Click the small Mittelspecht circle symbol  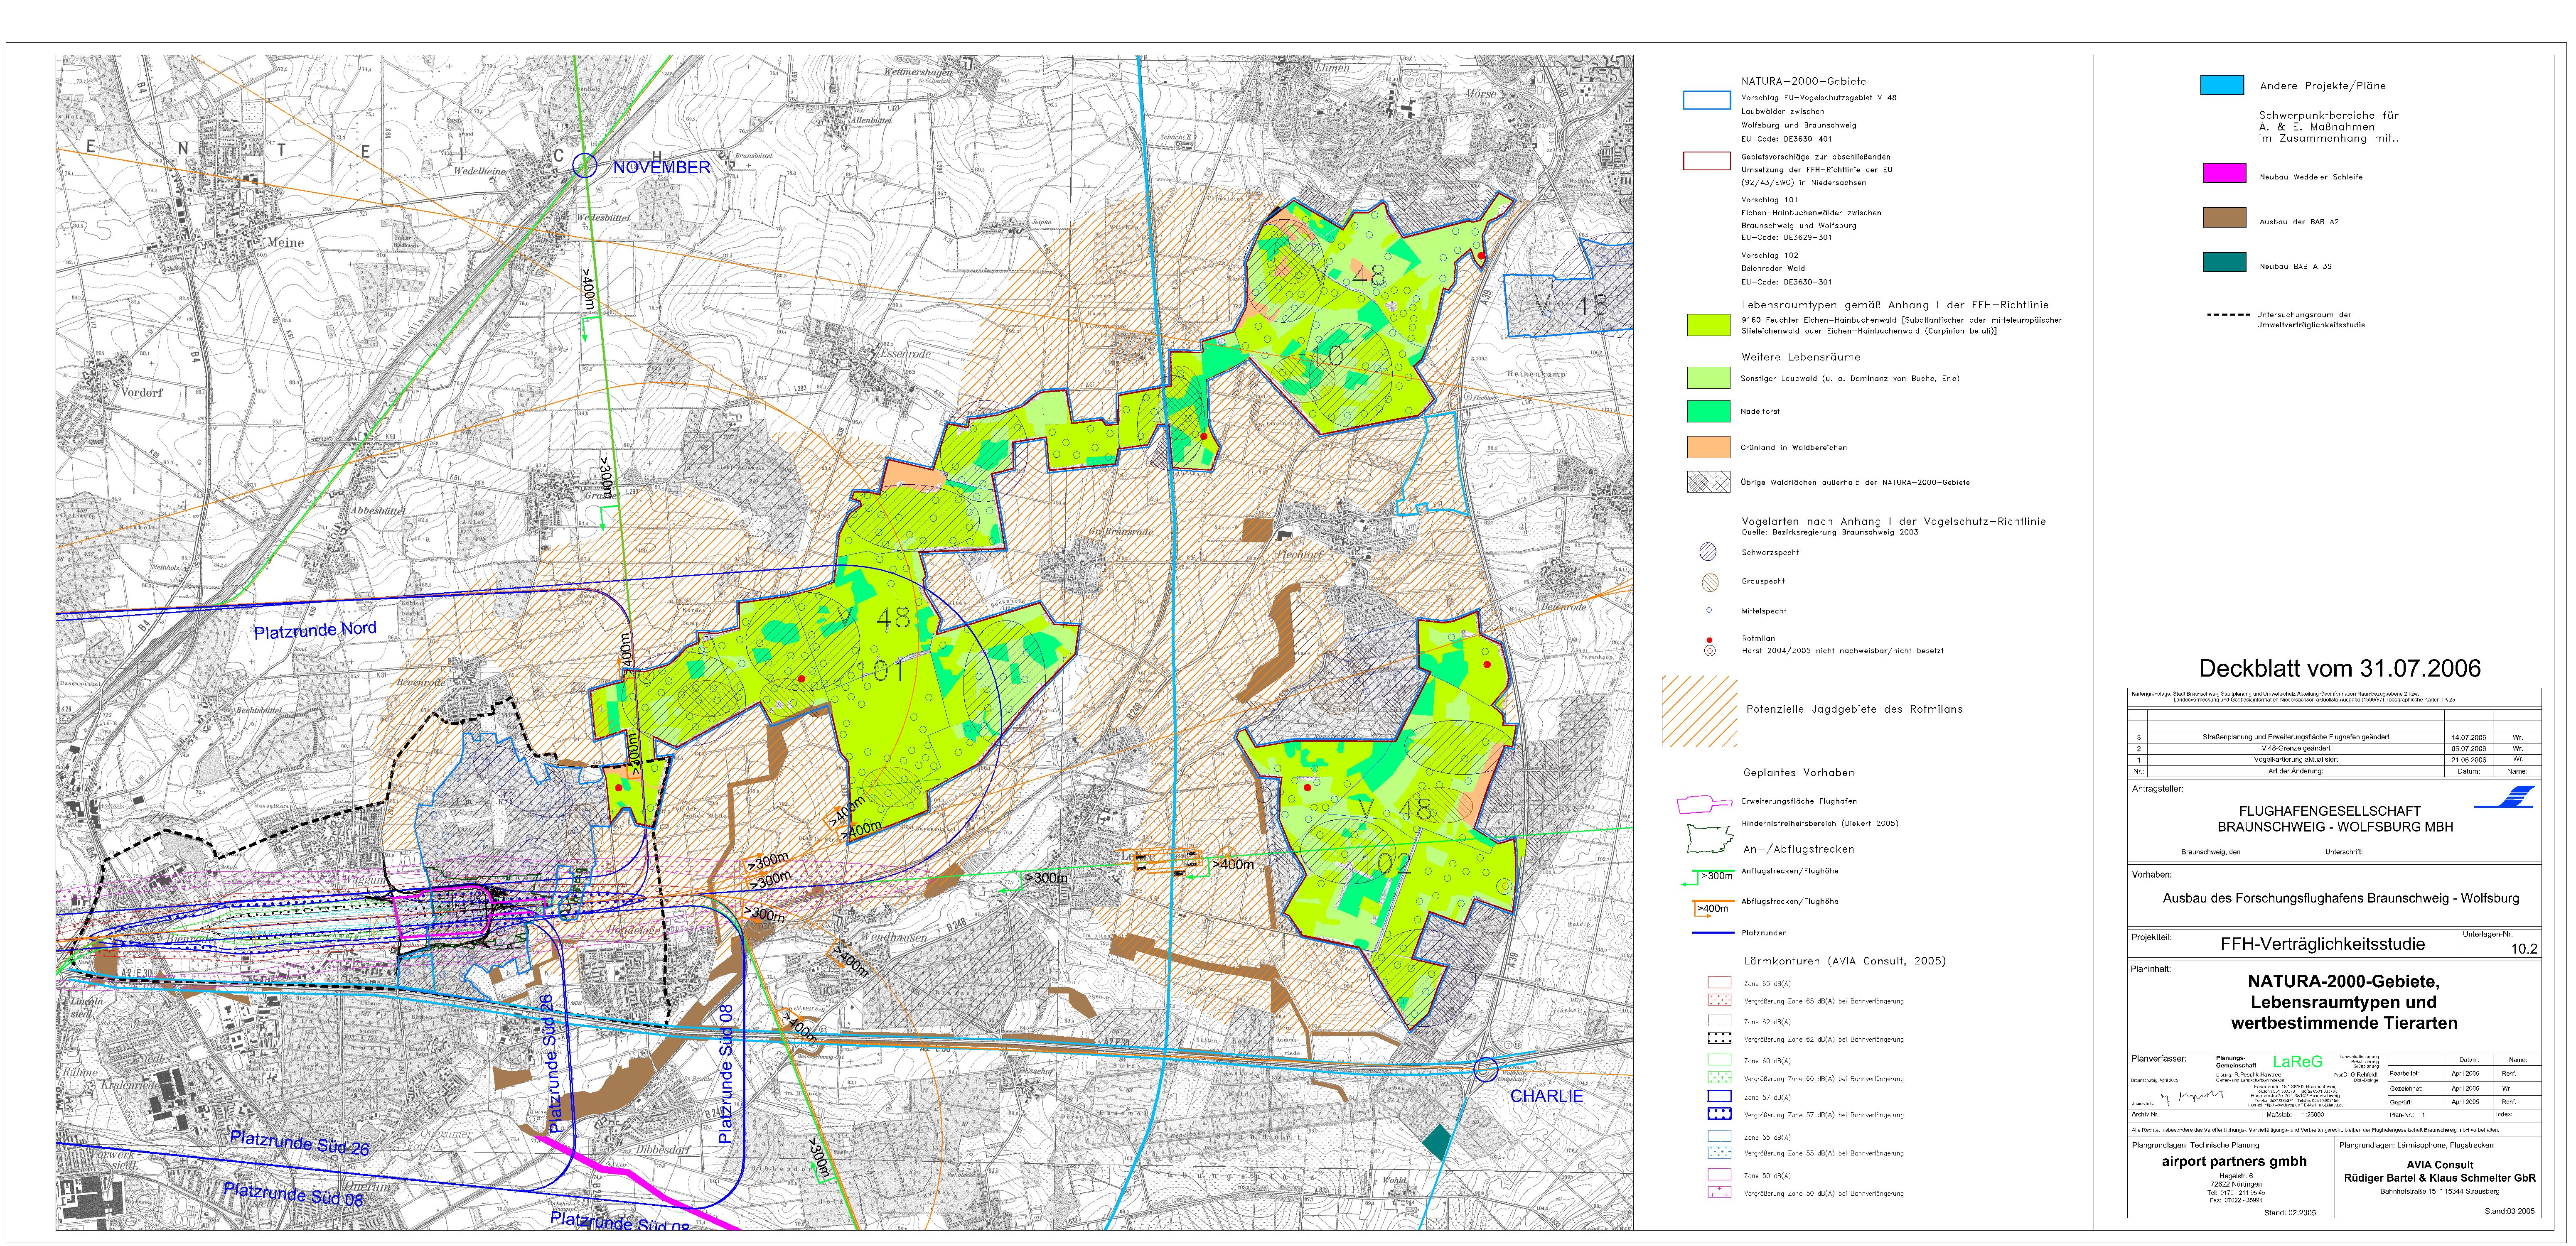1708,610
